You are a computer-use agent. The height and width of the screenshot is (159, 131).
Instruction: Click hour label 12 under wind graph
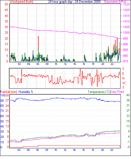[65, 64]
